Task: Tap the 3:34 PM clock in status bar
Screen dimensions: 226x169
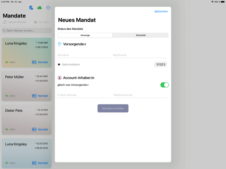Action: pos(5,2)
